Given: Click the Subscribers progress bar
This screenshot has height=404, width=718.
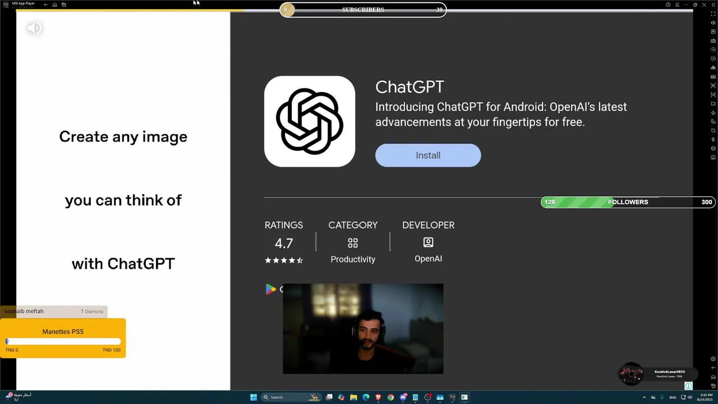Looking at the screenshot, I should (363, 10).
